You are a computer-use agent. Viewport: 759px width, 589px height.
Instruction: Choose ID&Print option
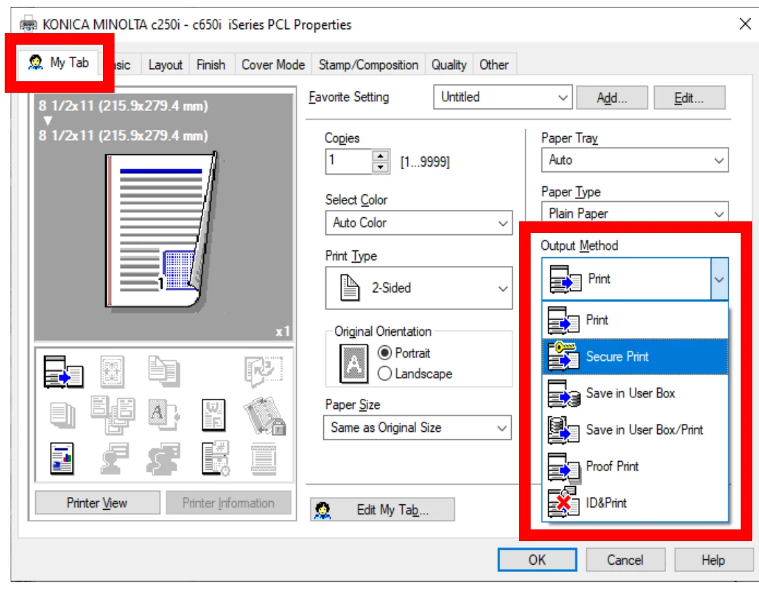(x=635, y=503)
